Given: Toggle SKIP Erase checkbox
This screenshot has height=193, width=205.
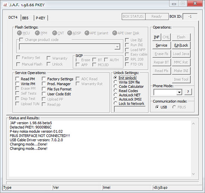Looking at the screenshot, I should [78, 60].
